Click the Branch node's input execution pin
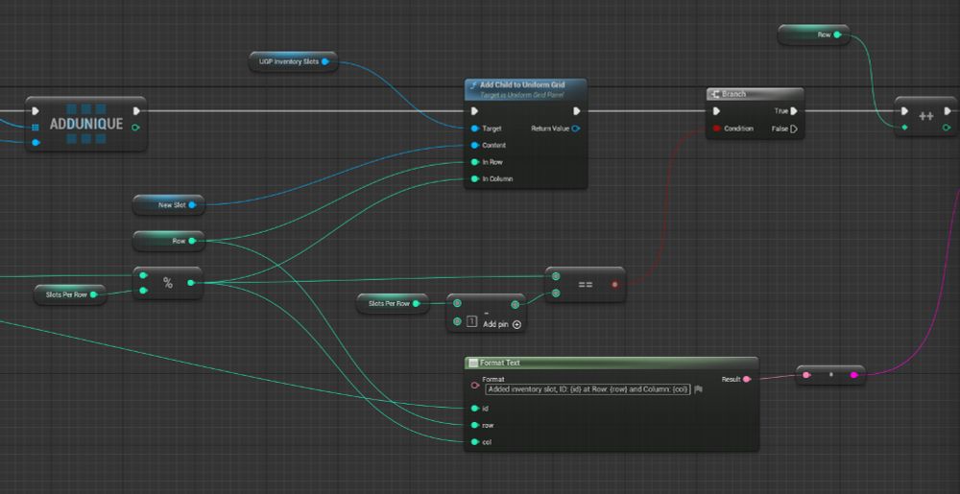Viewport: 960px width, 494px height. 716,111
